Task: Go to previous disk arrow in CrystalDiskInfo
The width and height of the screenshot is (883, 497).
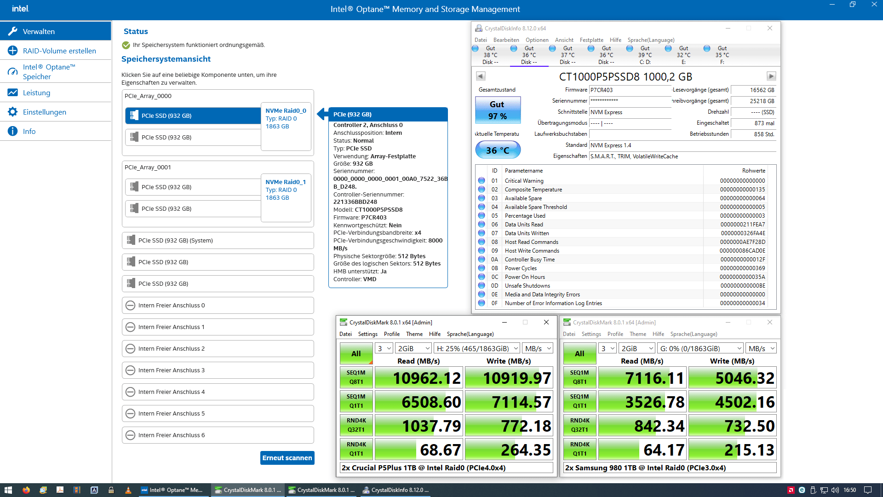Action: click(481, 76)
